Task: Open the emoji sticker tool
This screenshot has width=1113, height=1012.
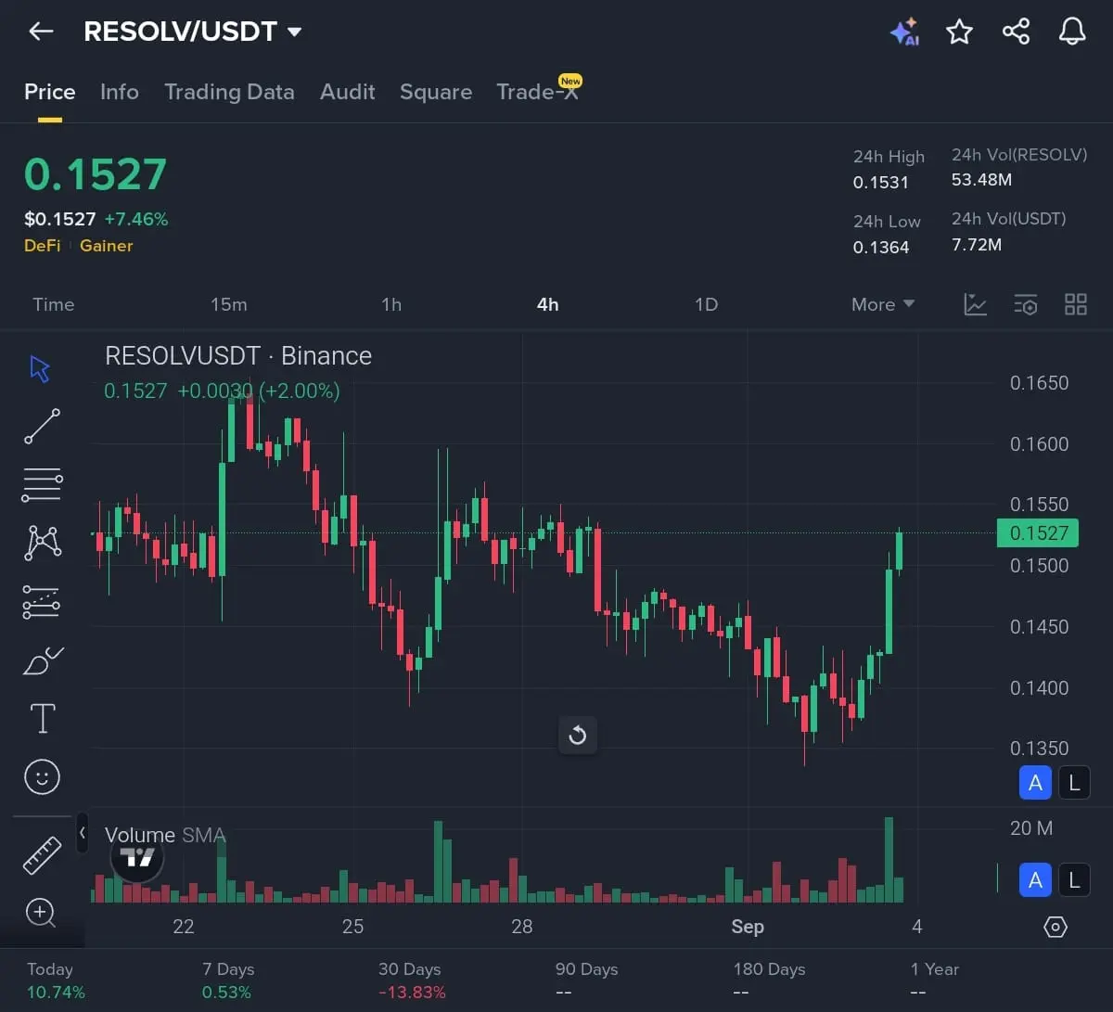Action: [x=42, y=777]
